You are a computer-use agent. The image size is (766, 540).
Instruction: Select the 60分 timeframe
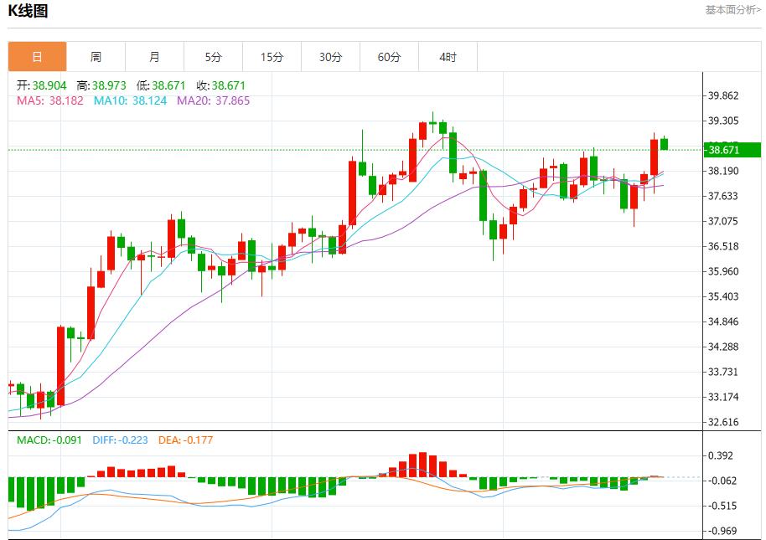click(x=390, y=56)
